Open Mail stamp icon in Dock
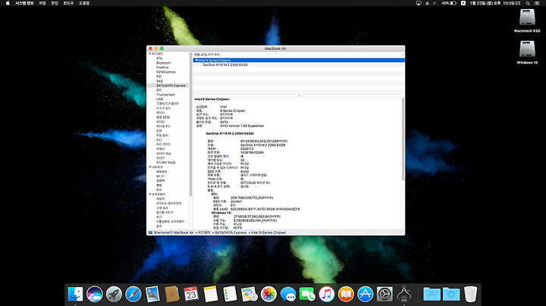 pos(152,294)
